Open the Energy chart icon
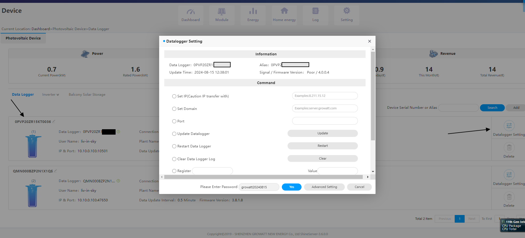This screenshot has height=238, width=525. pos(253,11)
